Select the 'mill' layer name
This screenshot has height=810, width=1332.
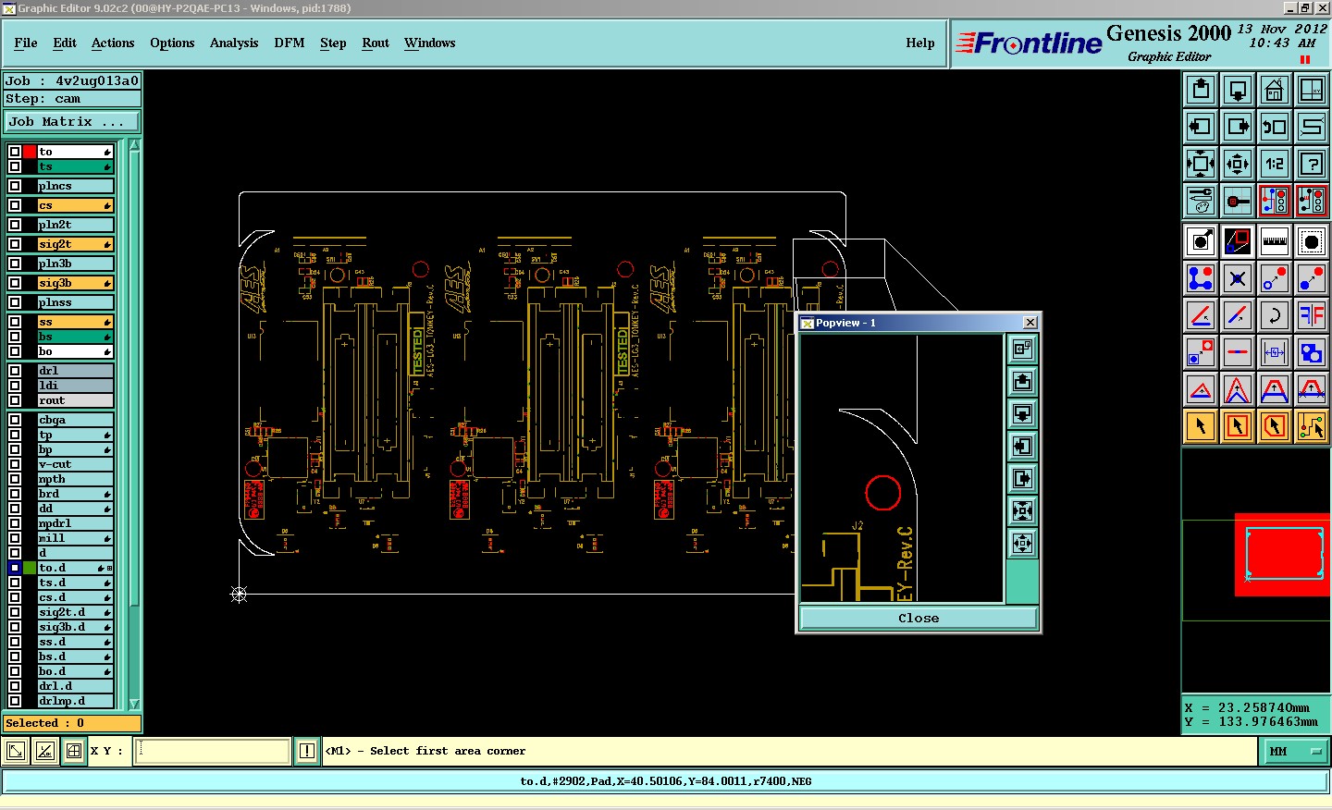click(x=75, y=538)
